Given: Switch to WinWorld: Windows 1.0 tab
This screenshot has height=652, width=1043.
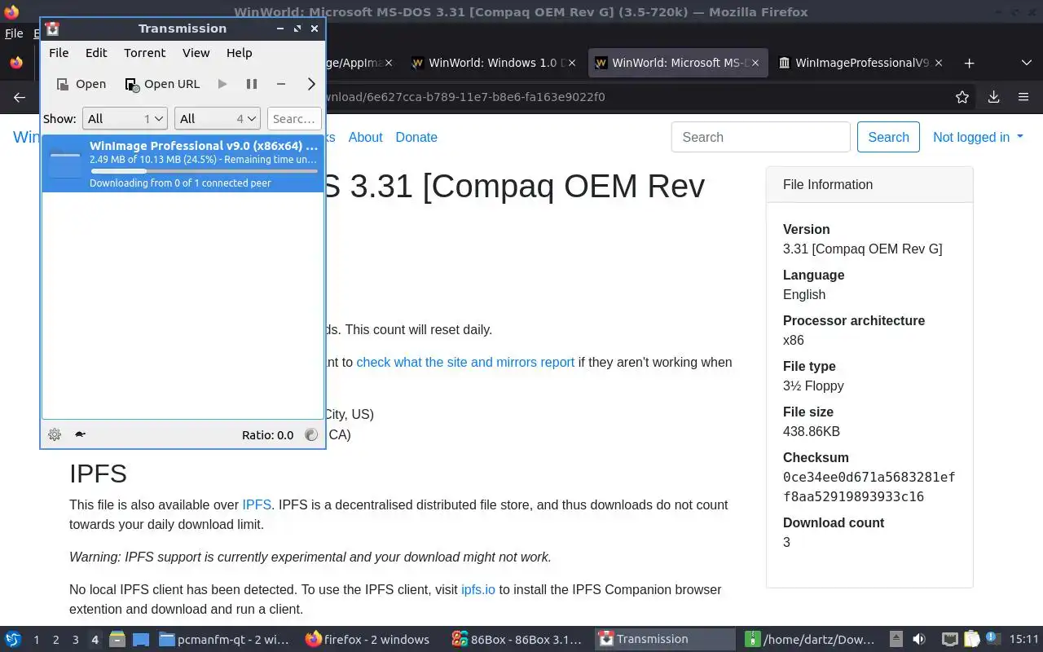Looking at the screenshot, I should coord(495,63).
